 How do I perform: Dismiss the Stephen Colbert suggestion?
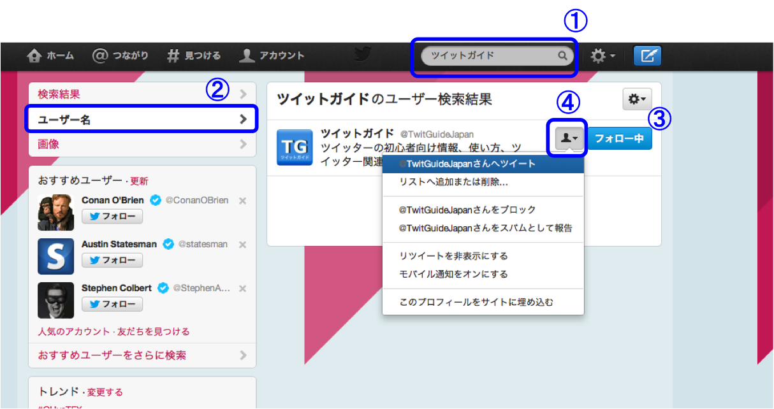pyautogui.click(x=242, y=289)
